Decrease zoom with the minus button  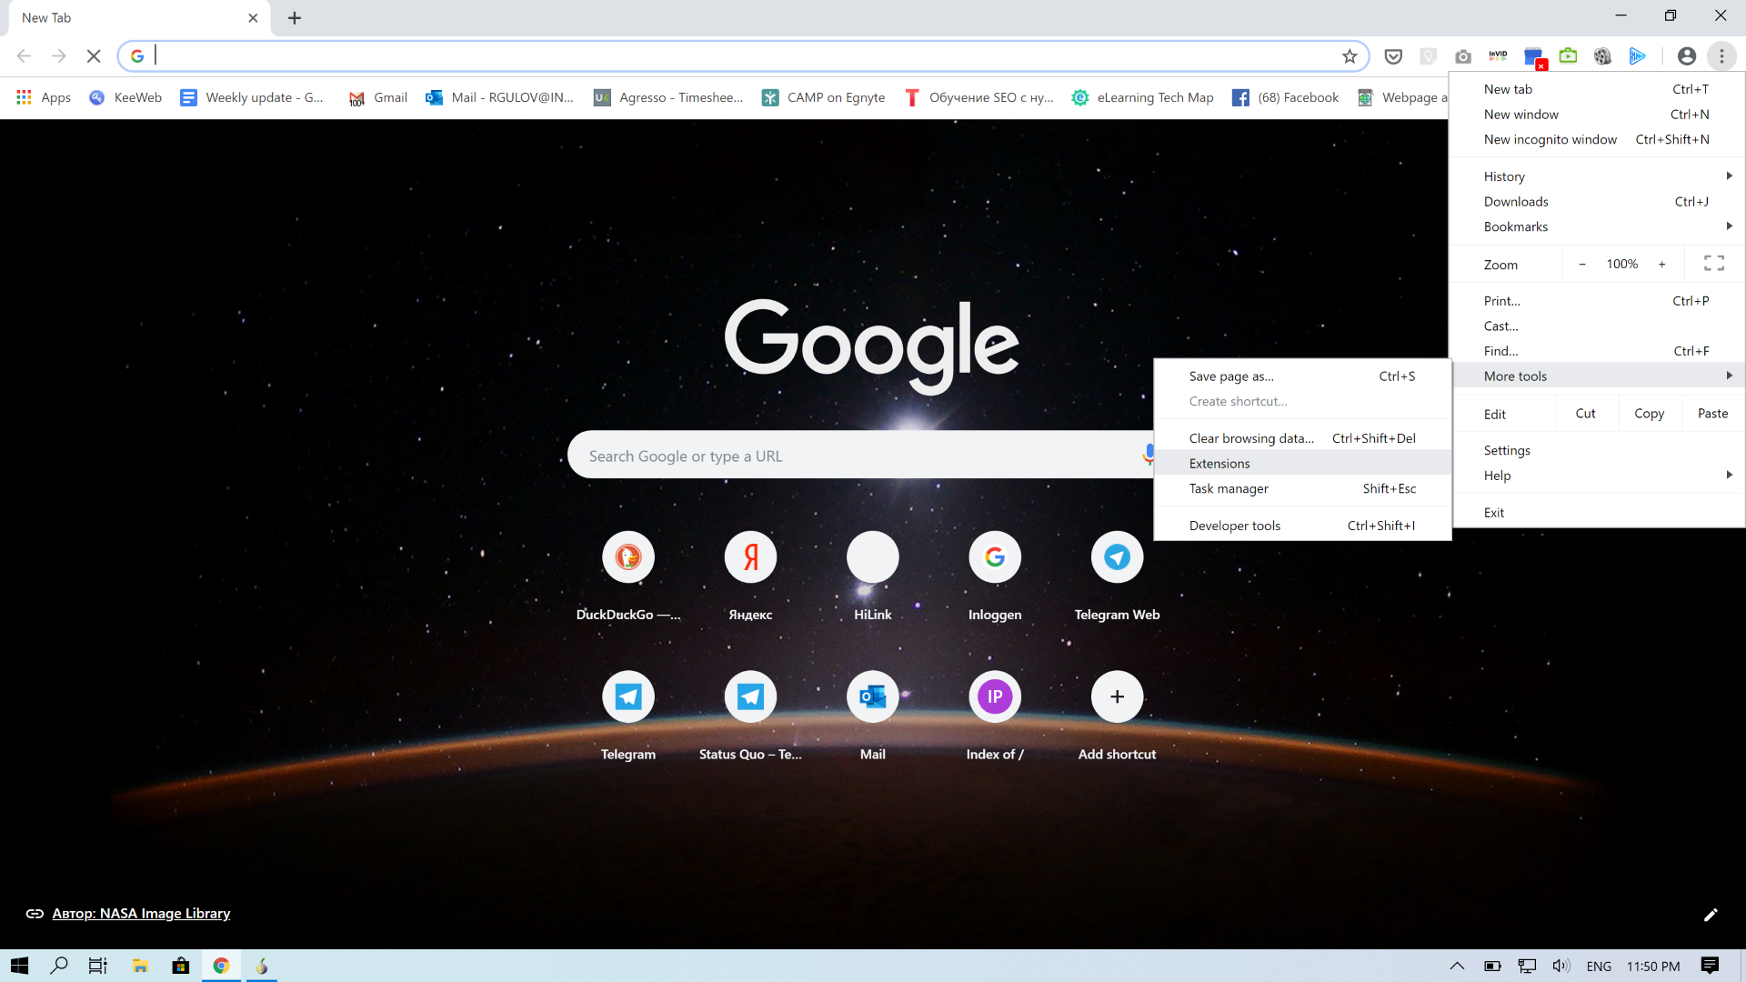pyautogui.click(x=1582, y=265)
